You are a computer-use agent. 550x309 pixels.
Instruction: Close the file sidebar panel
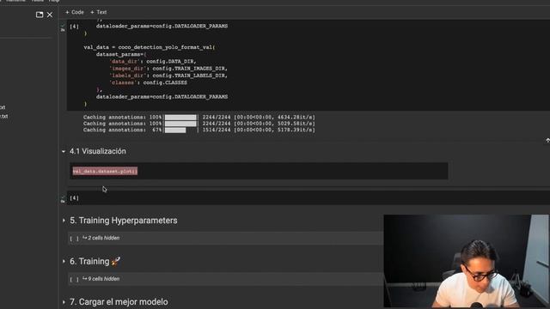50,15
